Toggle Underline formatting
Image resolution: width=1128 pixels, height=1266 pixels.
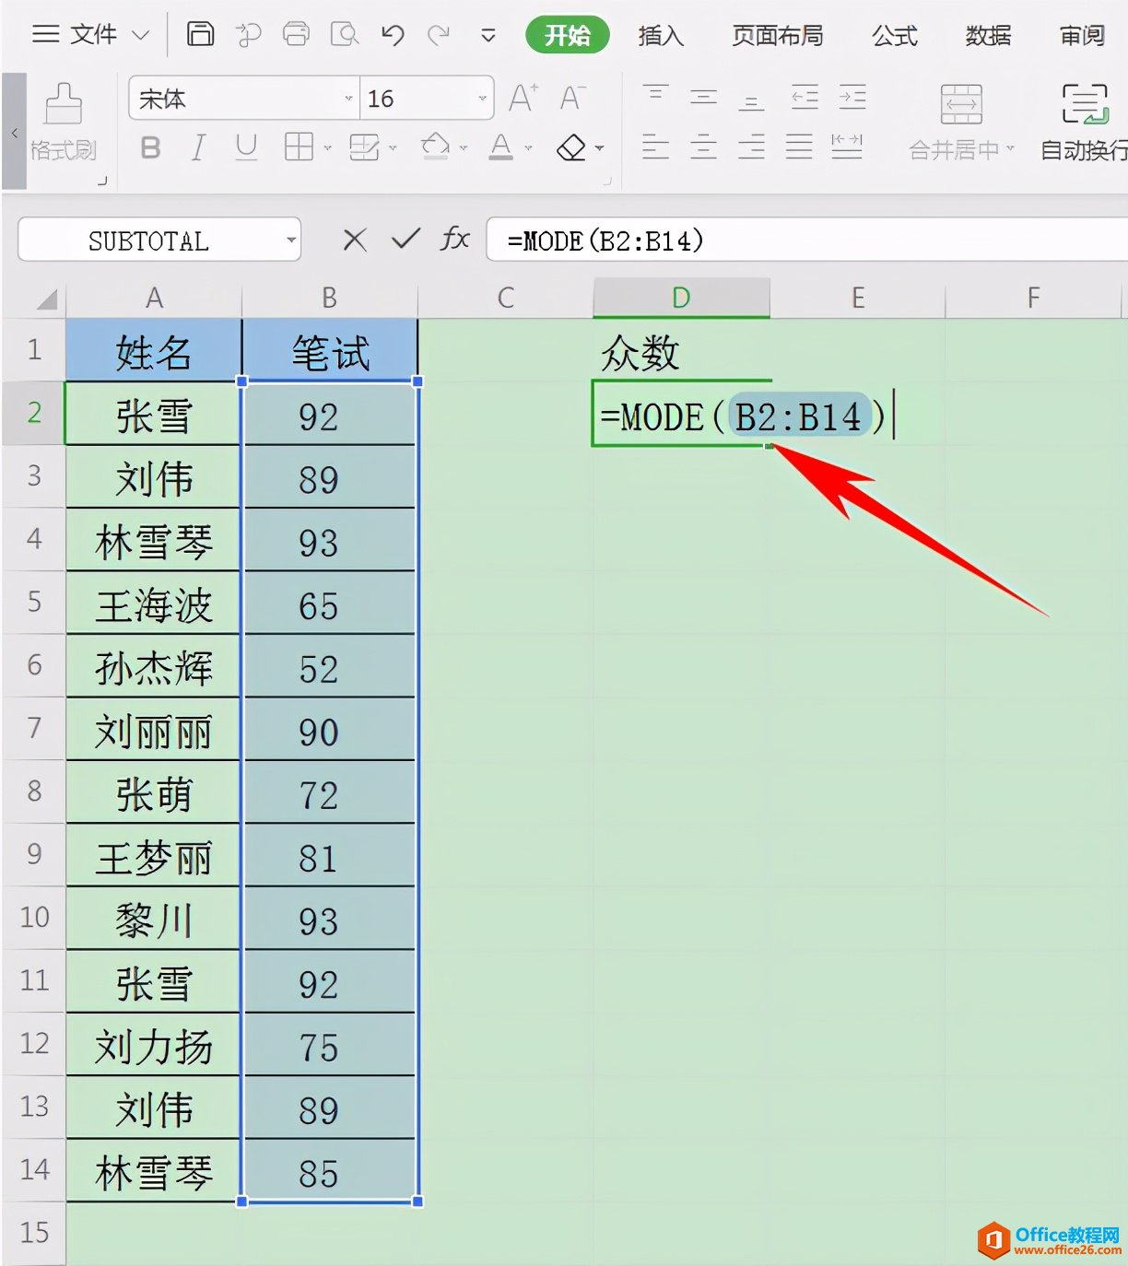click(246, 147)
